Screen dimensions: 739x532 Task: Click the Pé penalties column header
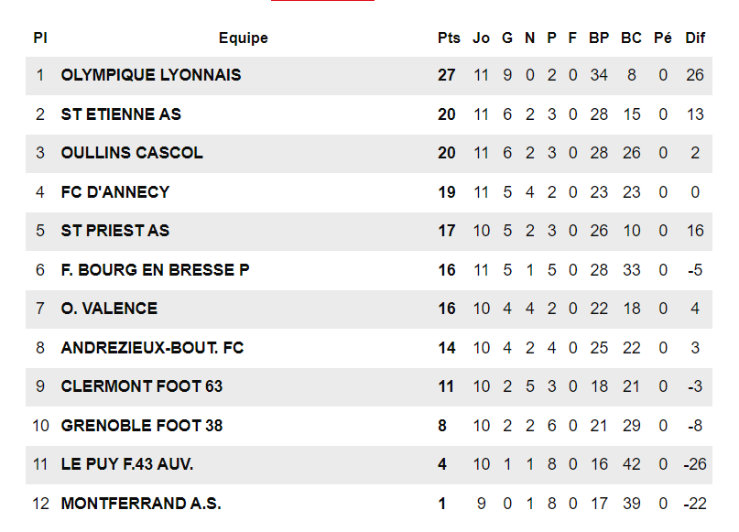click(x=663, y=38)
